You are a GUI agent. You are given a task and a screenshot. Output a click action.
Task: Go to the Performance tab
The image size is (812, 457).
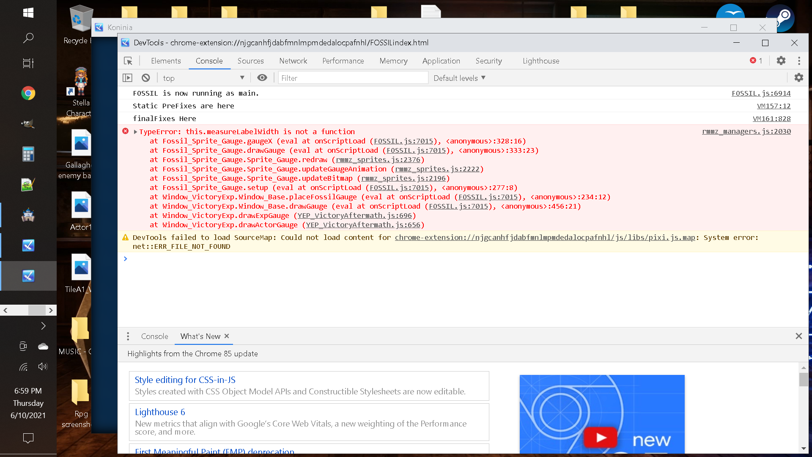point(343,61)
